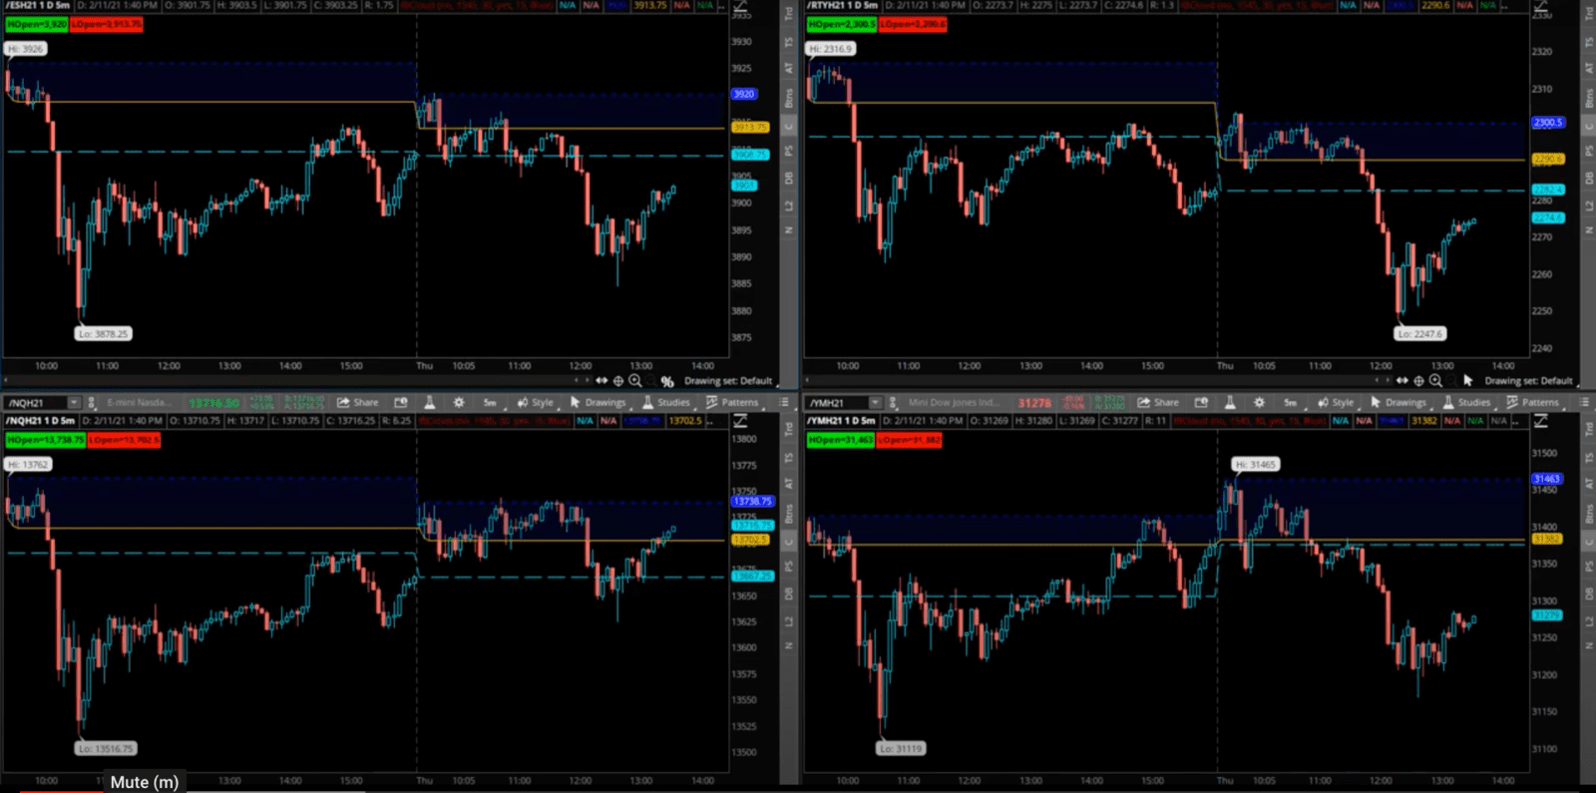
Task: Click the 'Lo: 2247.6' label on /RTYH21 chart
Action: 1419,334
